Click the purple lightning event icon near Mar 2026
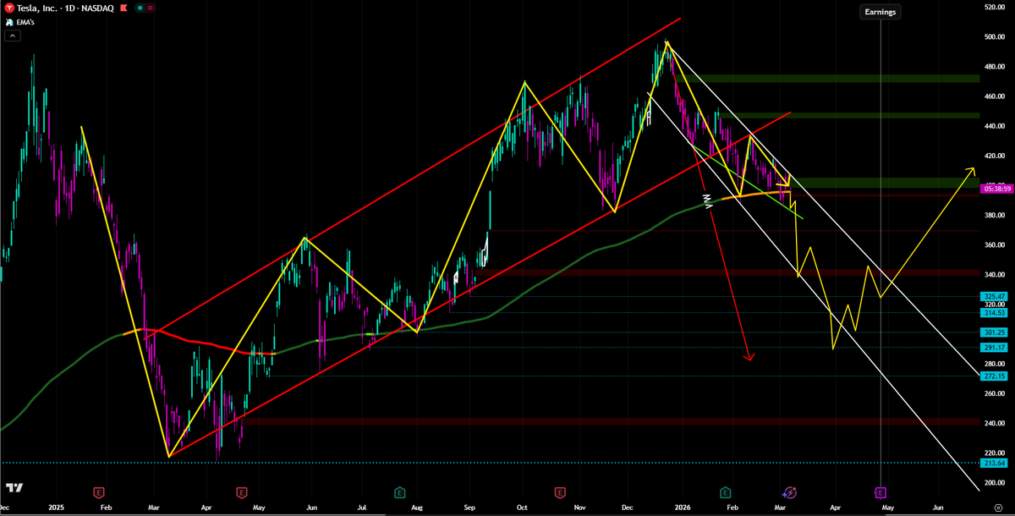This screenshot has width=1015, height=516. (790, 491)
